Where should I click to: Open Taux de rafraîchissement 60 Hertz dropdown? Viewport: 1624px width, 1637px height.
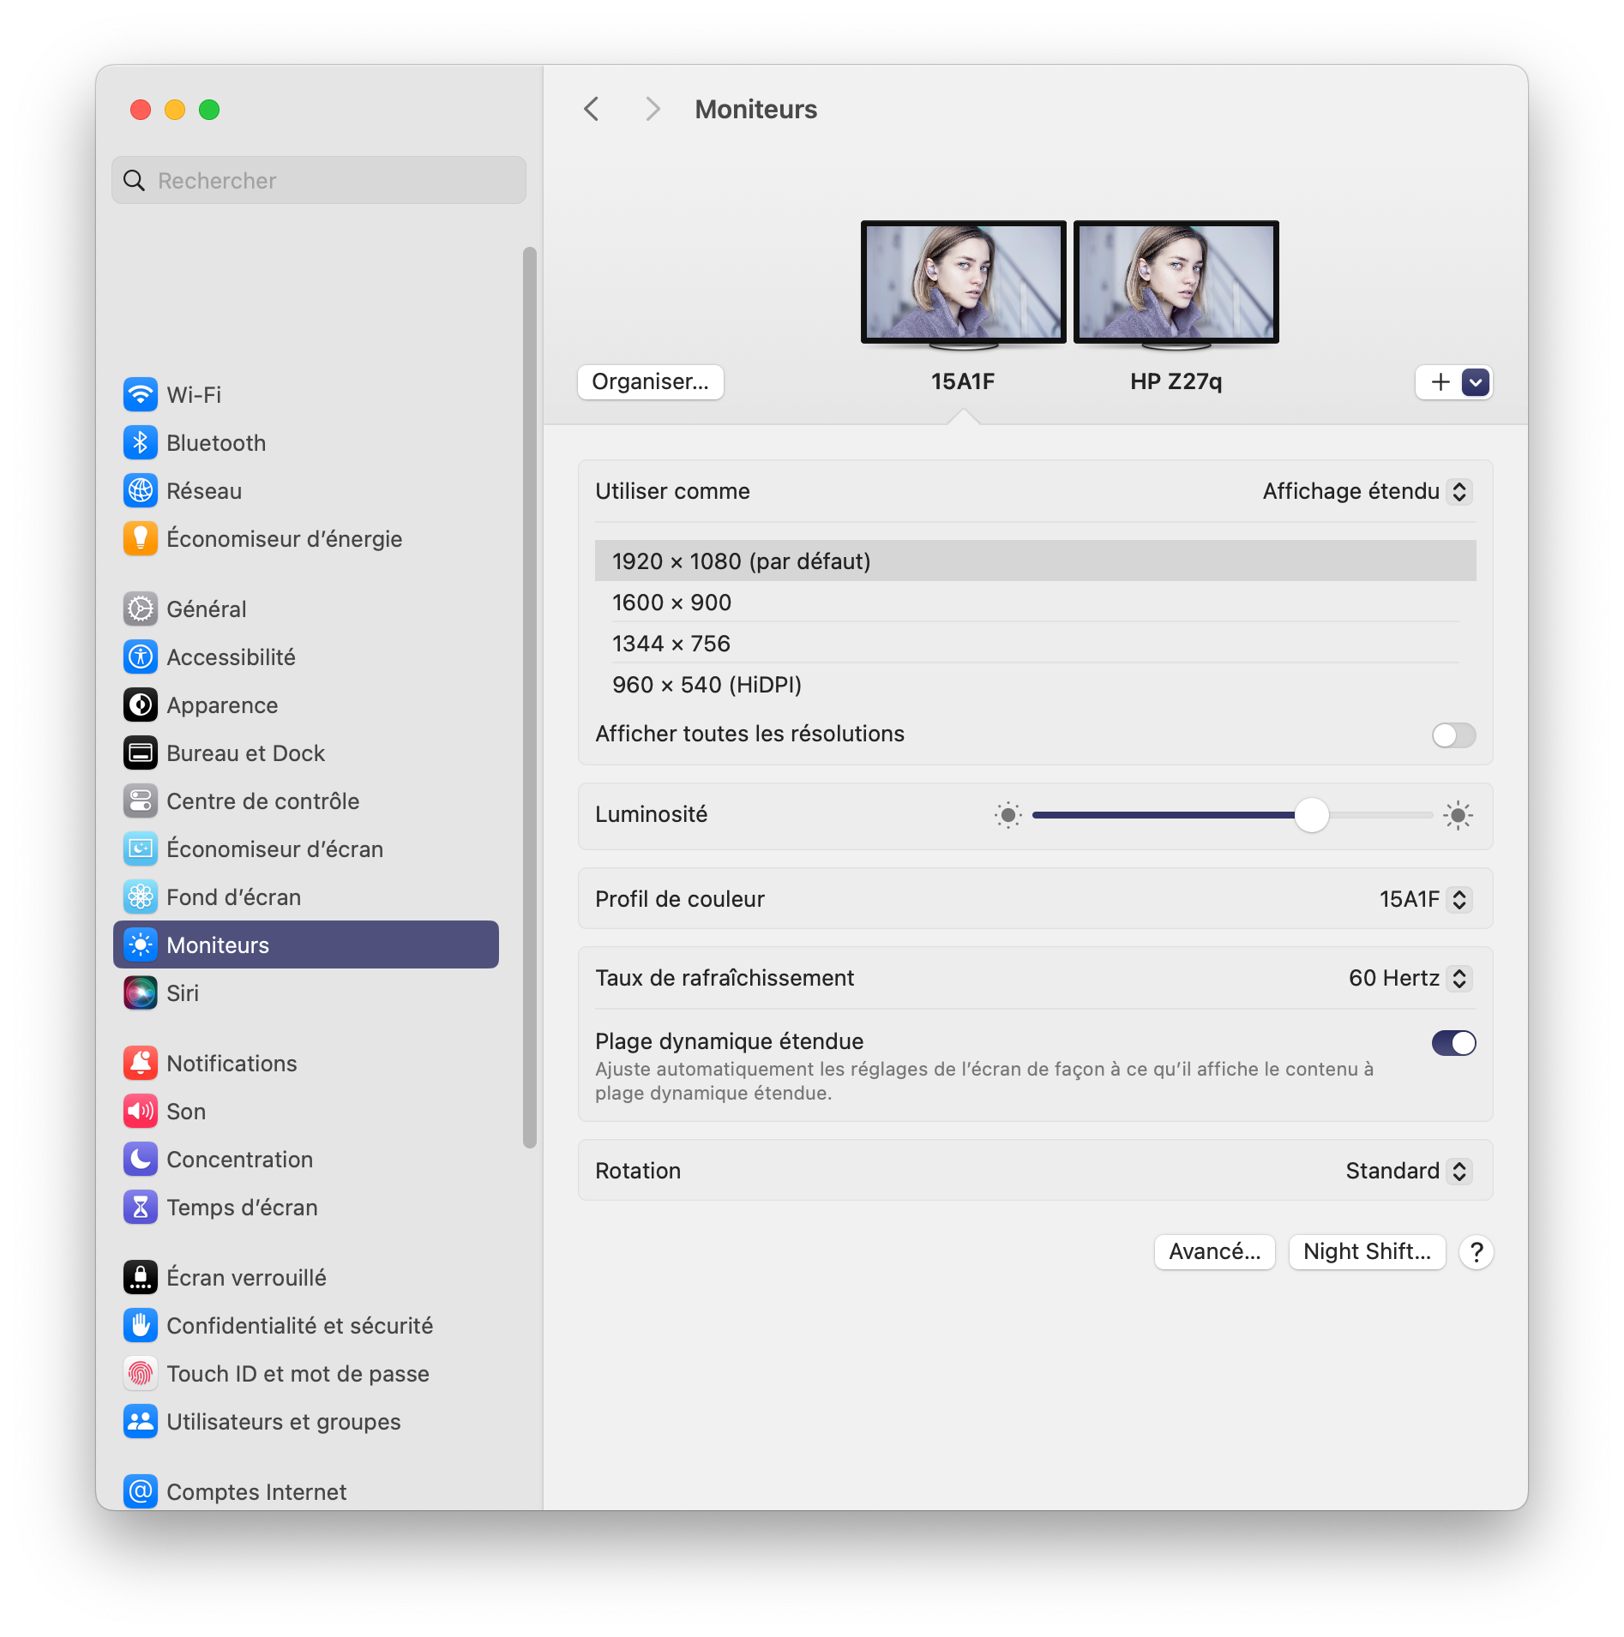click(1410, 978)
